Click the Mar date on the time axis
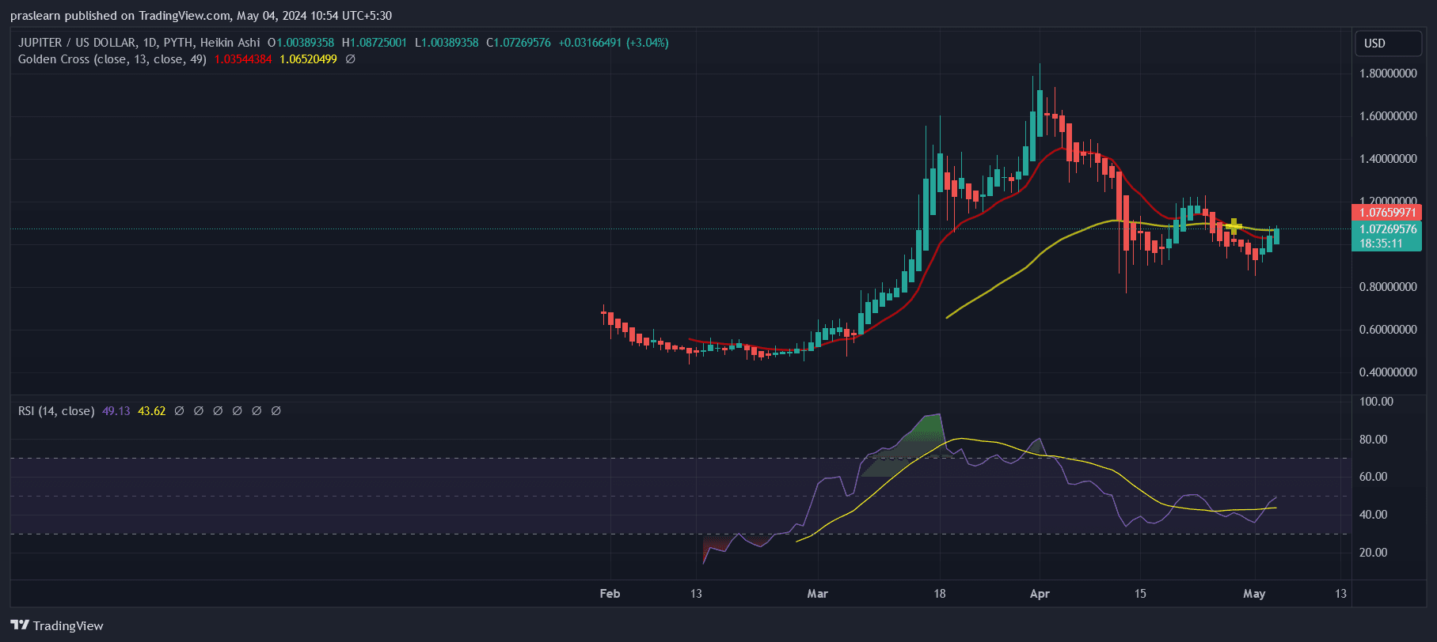The width and height of the screenshot is (1437, 642). point(818,594)
